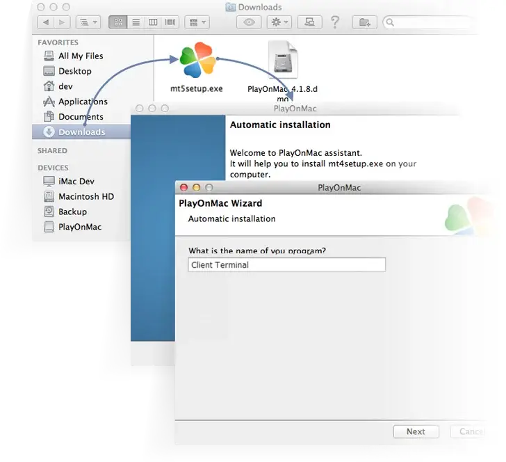Image resolution: width=506 pixels, height=462 pixels.
Task: Select Macintosh HD under Devices
Action: click(x=85, y=196)
